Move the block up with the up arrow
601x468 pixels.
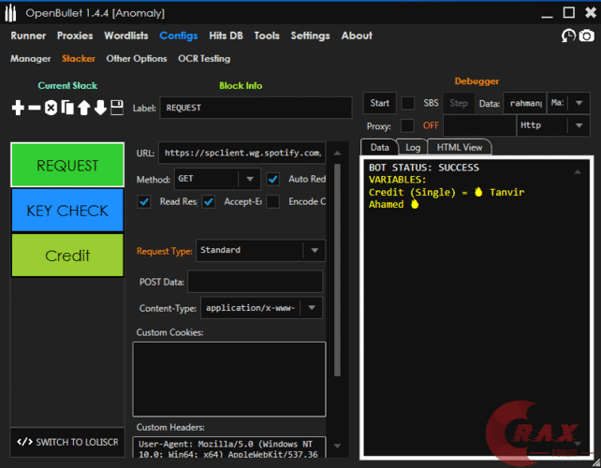(x=83, y=108)
